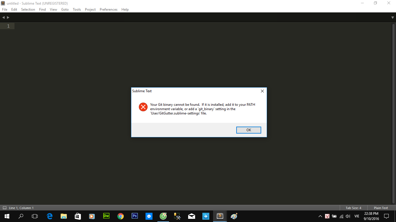
Task: Open the Find menu
Action: (x=42, y=10)
